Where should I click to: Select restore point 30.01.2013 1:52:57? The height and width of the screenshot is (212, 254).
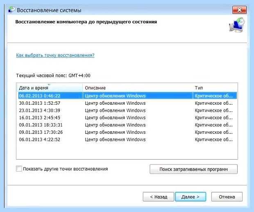(x=127, y=103)
